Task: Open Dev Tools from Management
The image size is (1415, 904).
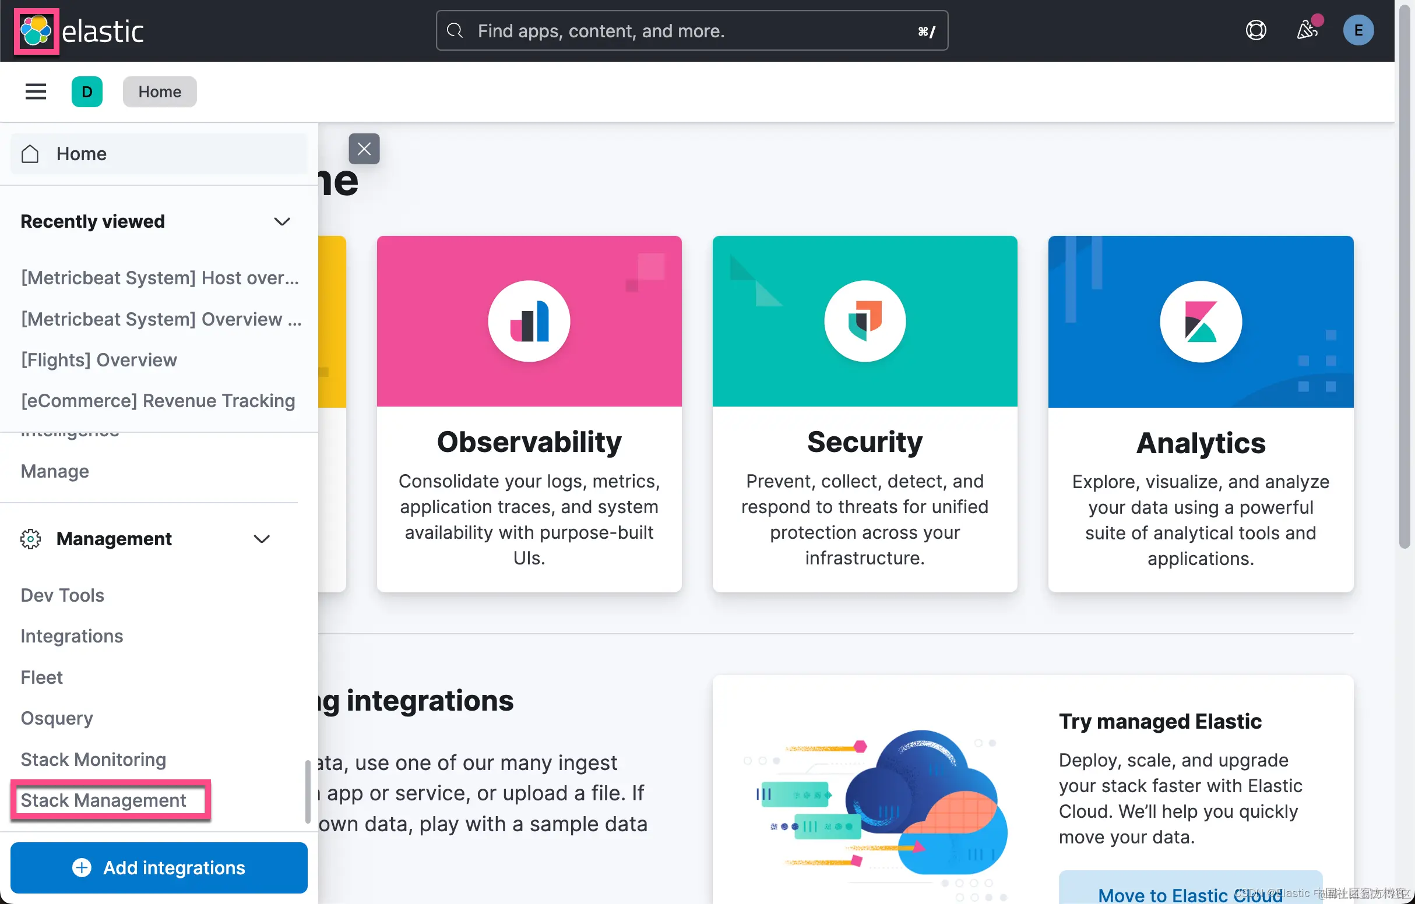Action: [62, 595]
